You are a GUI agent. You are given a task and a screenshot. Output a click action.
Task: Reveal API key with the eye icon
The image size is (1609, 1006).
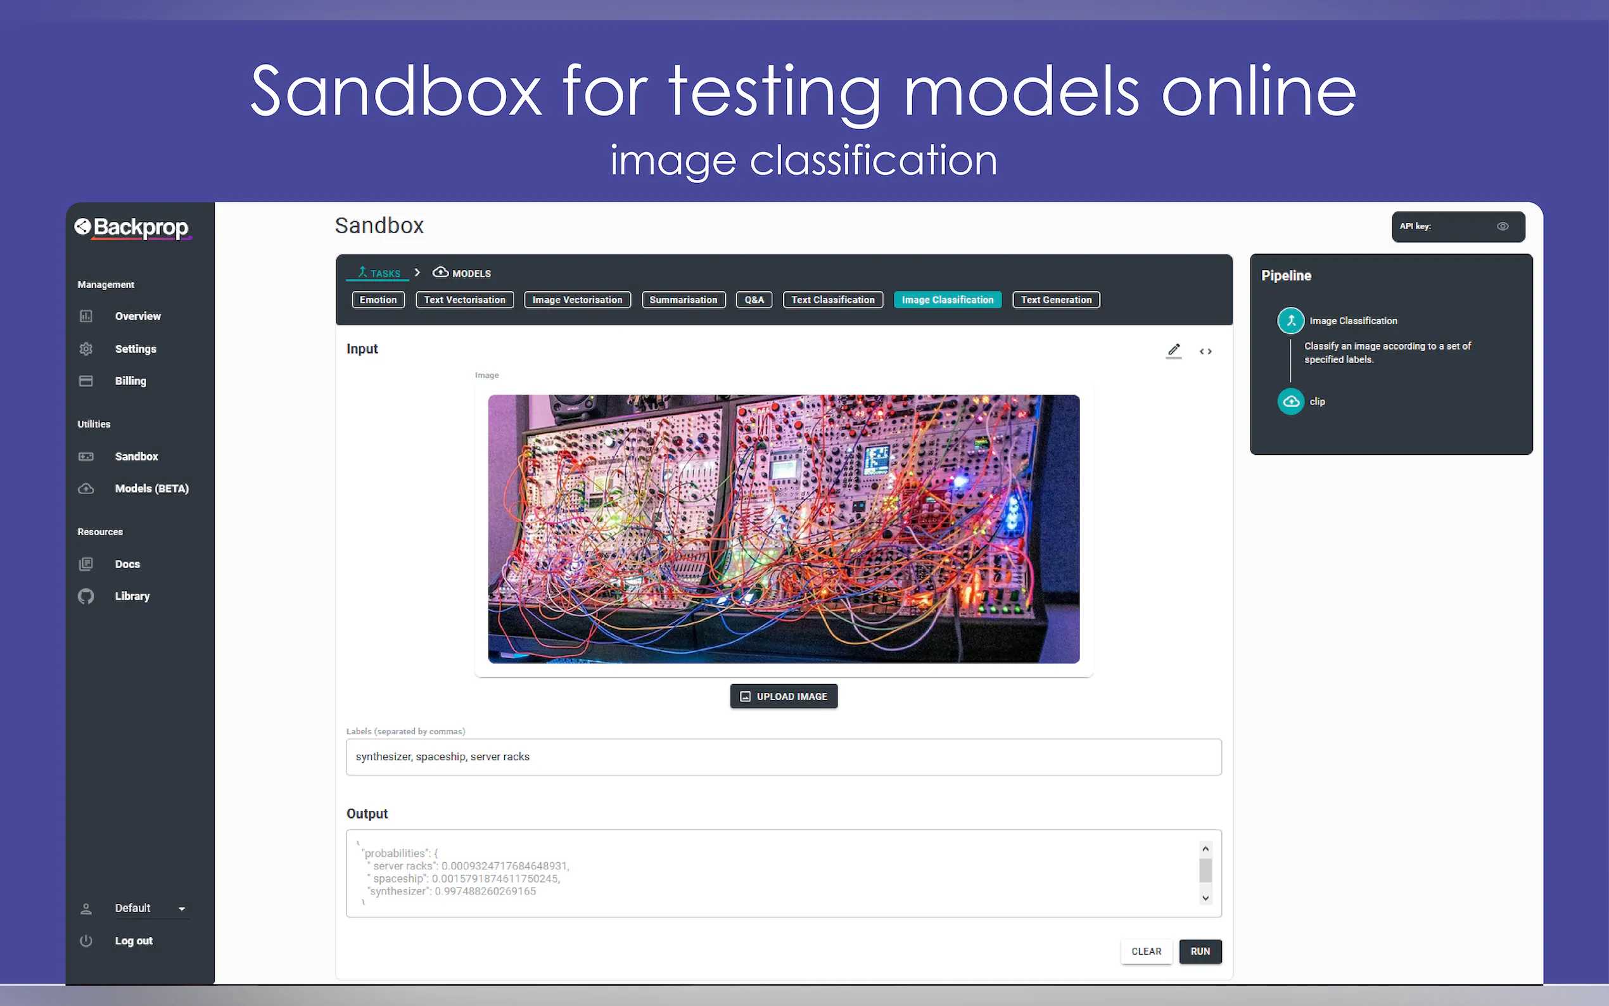pyautogui.click(x=1502, y=226)
